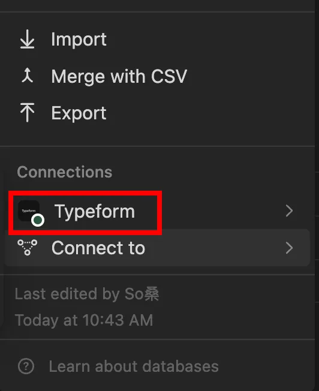Open the Connect to menu label
This screenshot has height=391, width=319.
(98, 248)
